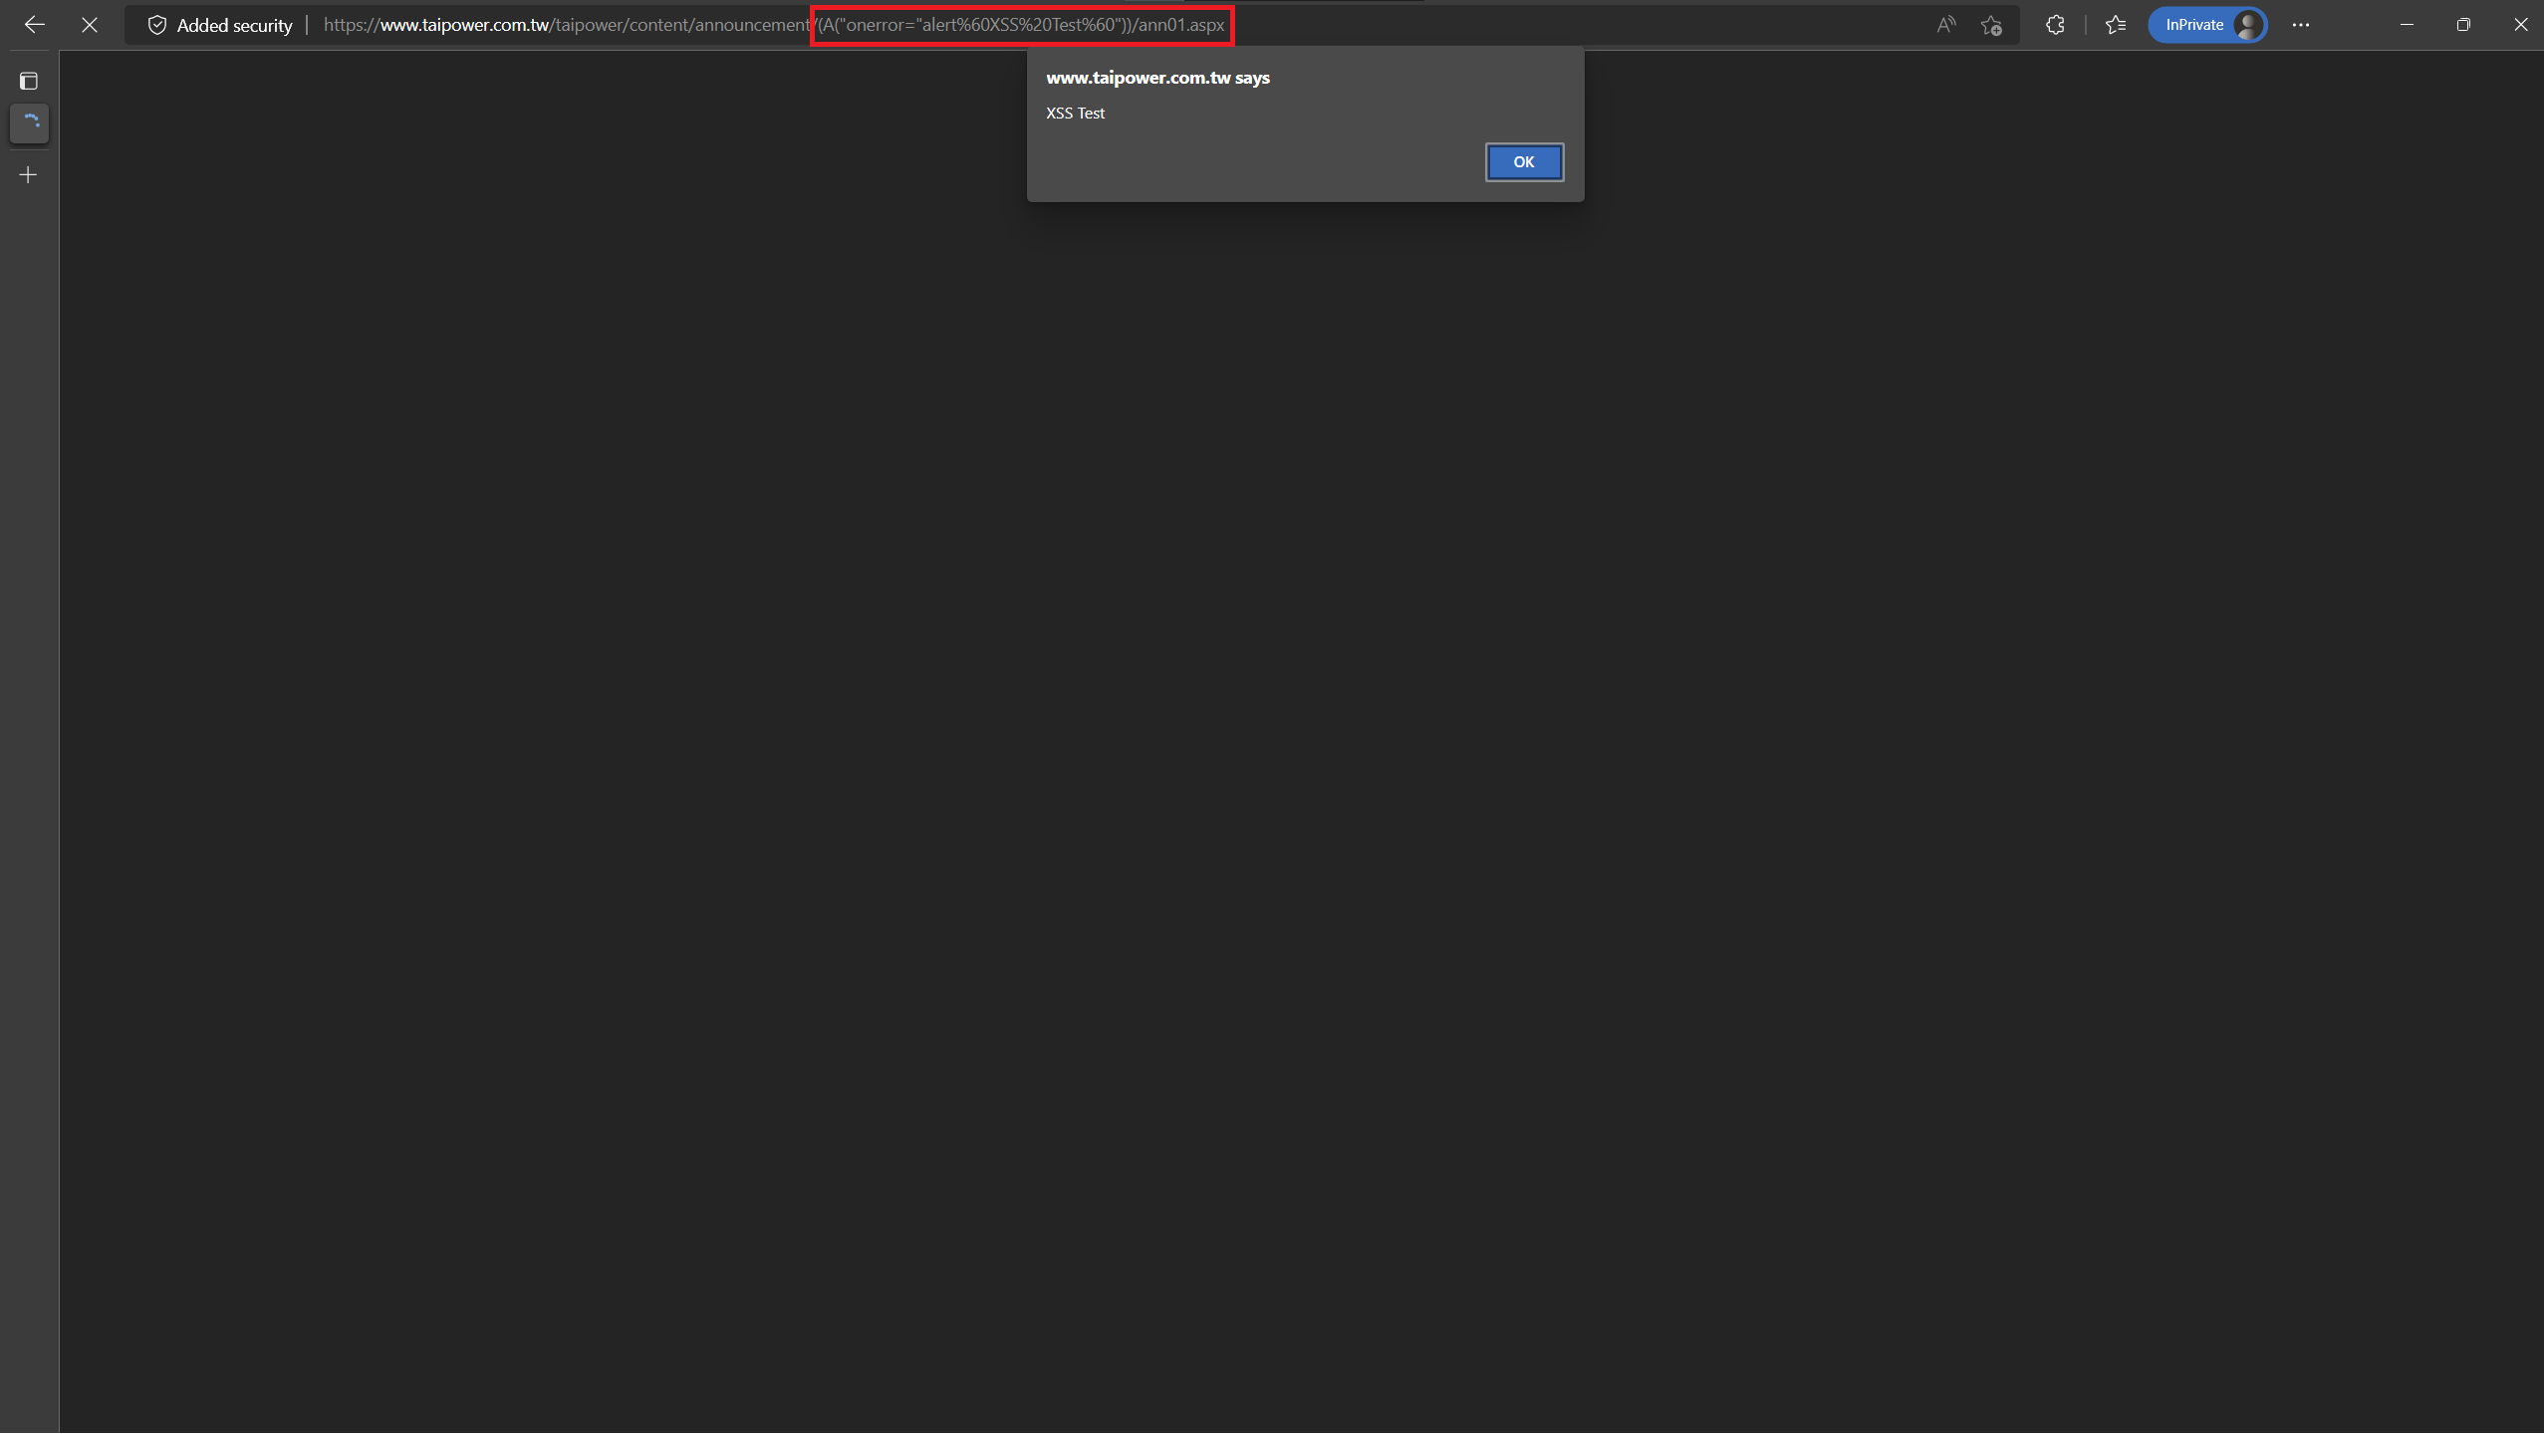Stop page loading with the X icon
The image size is (2544, 1434).
[x=90, y=25]
